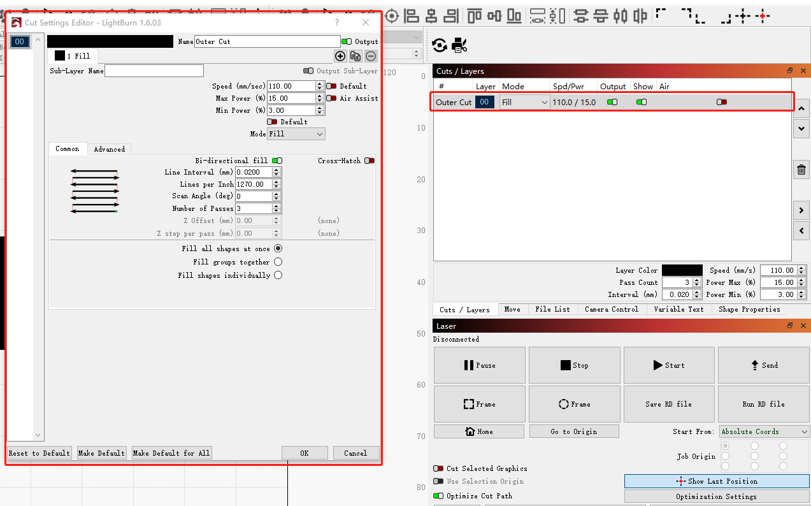Click the Align Horizontal Centers toolbar icon
The image size is (811, 506).
click(x=431, y=16)
